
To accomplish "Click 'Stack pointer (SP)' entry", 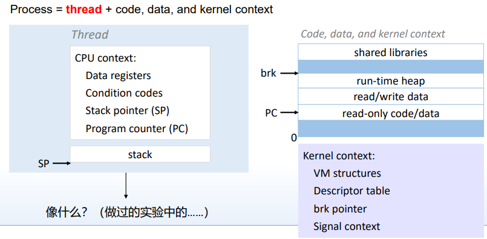I will [127, 110].
